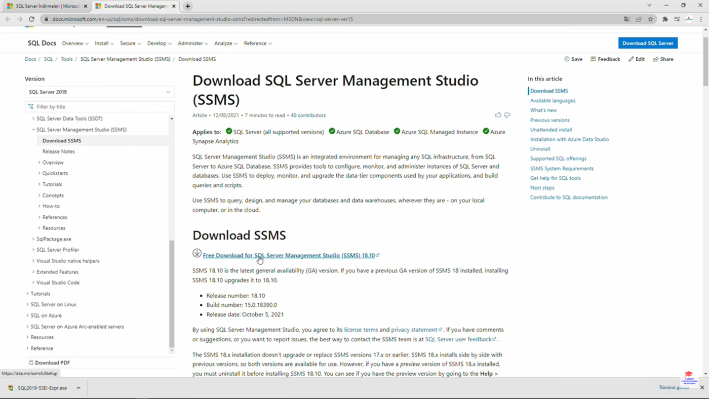This screenshot has height=399, width=709.
Task: Open SQL Server user feedback link
Action: 460,339
